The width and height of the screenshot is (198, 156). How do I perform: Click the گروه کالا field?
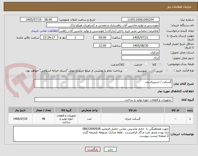click(104, 100)
